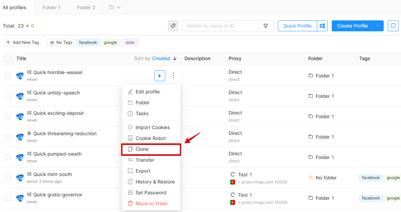The width and height of the screenshot is (401, 212).
Task: Refresh the profile list with circular arrows icon
Action: coord(393,26)
